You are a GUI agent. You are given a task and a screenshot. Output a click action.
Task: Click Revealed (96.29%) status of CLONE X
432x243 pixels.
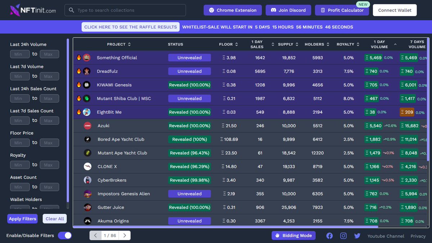[x=189, y=166]
